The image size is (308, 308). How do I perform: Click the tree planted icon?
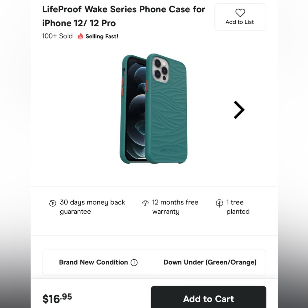pyautogui.click(x=219, y=203)
